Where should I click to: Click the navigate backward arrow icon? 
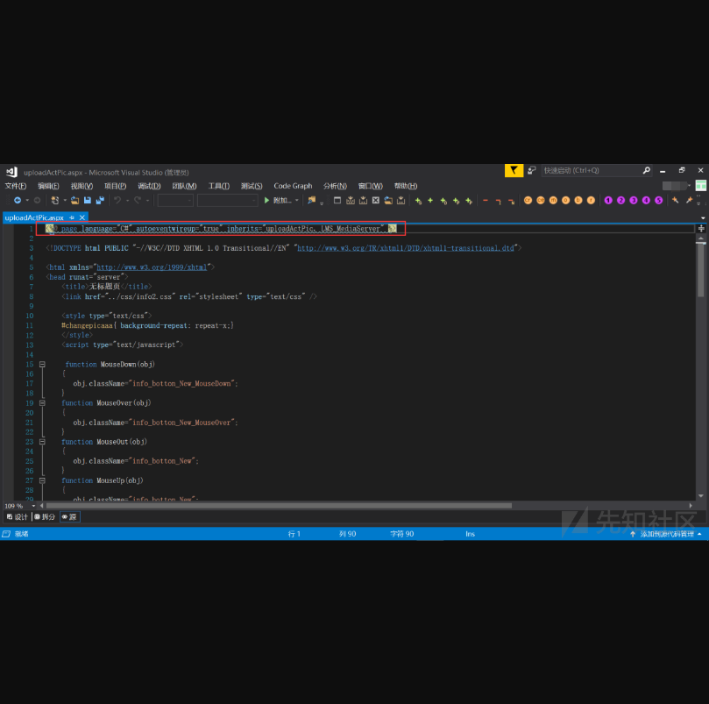tap(17, 201)
